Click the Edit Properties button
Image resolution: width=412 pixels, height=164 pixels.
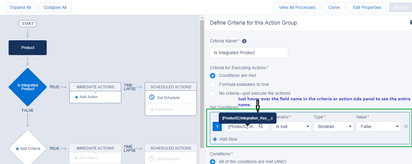click(x=367, y=7)
